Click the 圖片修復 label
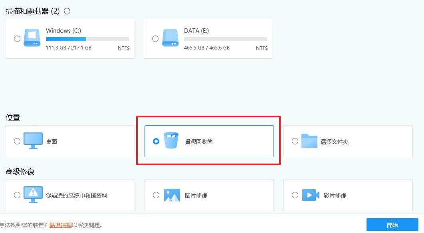This screenshot has height=233, width=424. [x=196, y=195]
